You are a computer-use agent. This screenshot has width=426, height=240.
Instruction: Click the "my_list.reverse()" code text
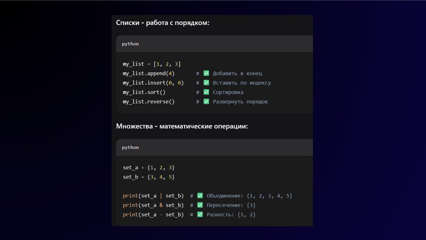(x=149, y=102)
